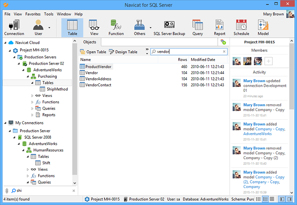297x205 pixels.
Task: Open the Others dropdown arrow
Action: pyautogui.click(x=150, y=28)
